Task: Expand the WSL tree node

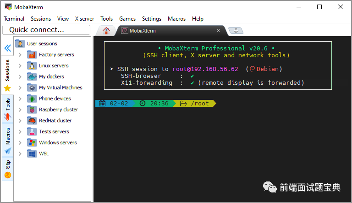Action: tap(20, 154)
